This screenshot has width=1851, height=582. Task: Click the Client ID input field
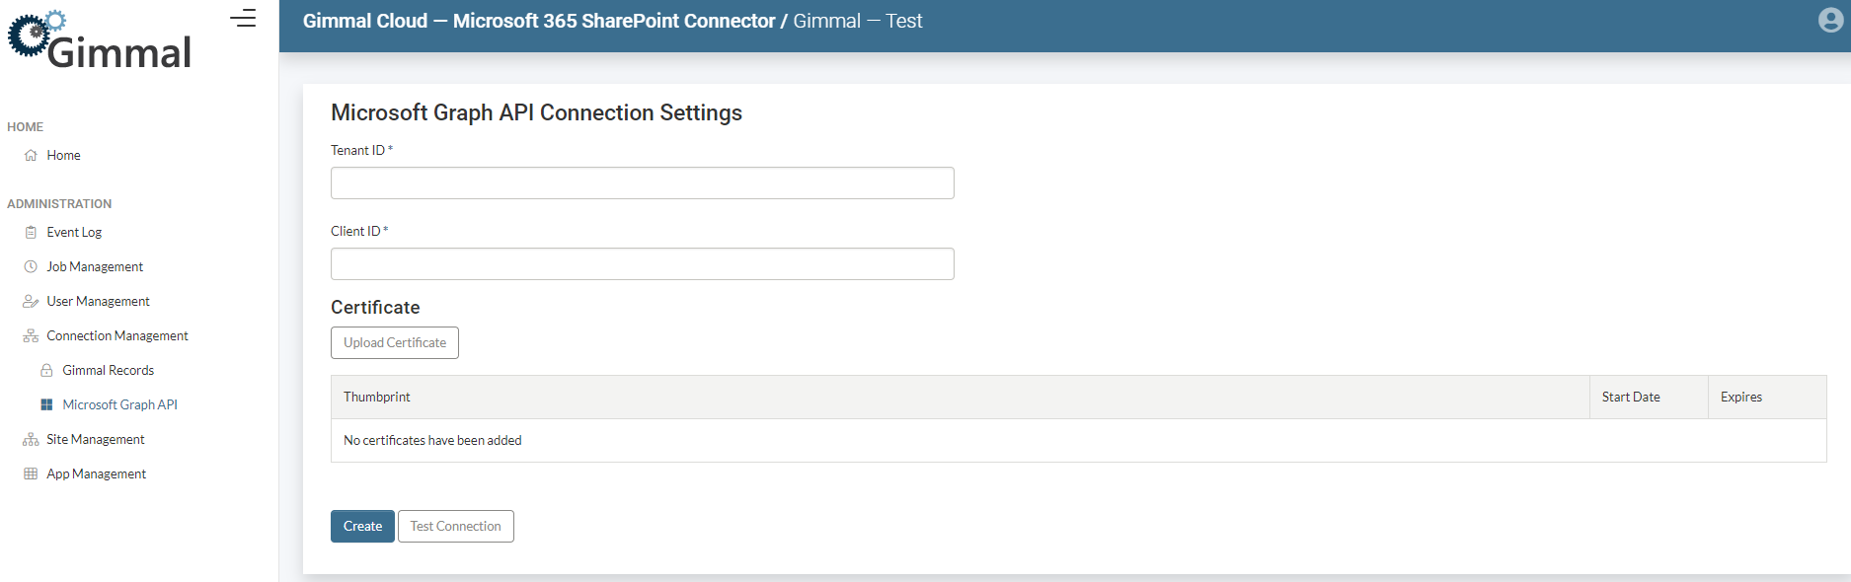point(642,264)
